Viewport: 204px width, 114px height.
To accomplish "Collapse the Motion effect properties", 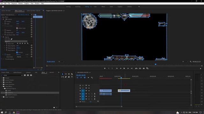I will [2, 19].
